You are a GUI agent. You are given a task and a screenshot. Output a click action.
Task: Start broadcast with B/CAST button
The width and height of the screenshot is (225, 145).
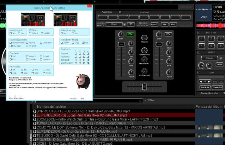coord(154,24)
